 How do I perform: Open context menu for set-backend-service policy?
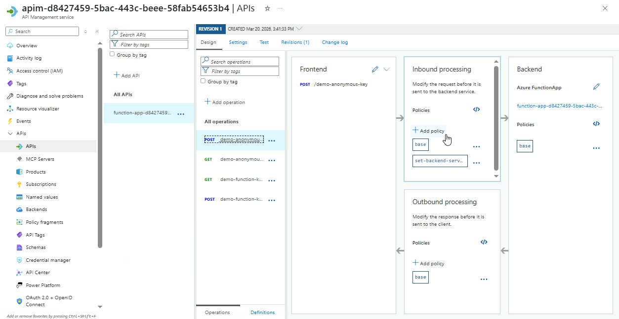tap(476, 162)
